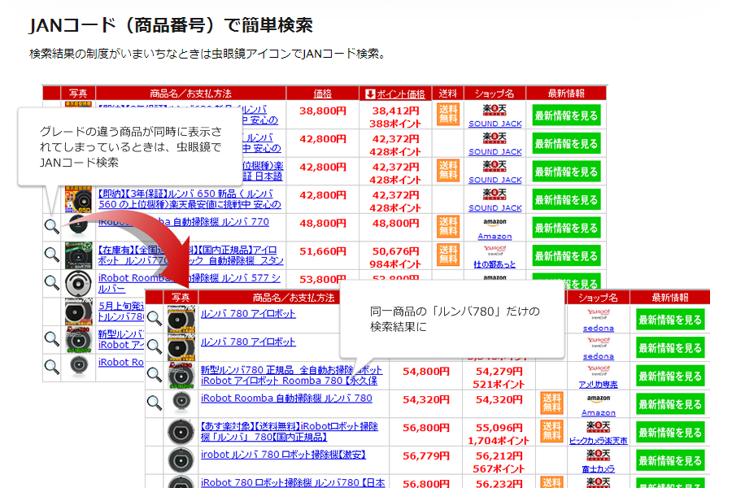Sort by ポイント価格 column header
This screenshot has width=732, height=488.
pyautogui.click(x=401, y=94)
